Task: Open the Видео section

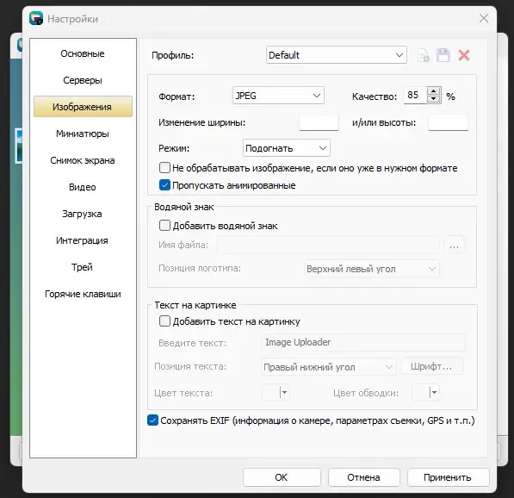Action: [83, 187]
